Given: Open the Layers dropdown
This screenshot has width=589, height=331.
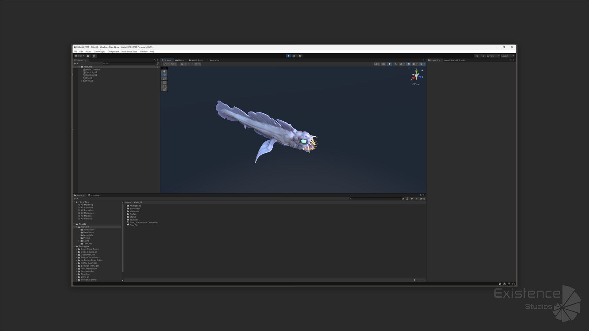Looking at the screenshot, I should coord(493,56).
